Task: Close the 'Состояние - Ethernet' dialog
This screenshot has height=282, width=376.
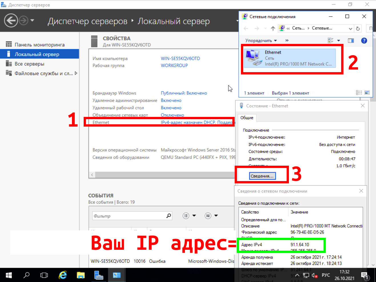Action: (x=363, y=106)
